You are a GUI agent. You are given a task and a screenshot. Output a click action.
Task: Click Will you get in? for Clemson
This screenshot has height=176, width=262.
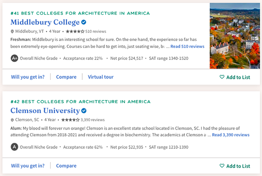[28, 165]
